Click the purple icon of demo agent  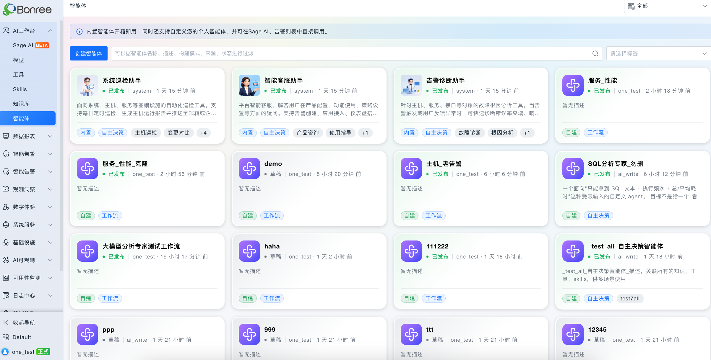(x=249, y=168)
